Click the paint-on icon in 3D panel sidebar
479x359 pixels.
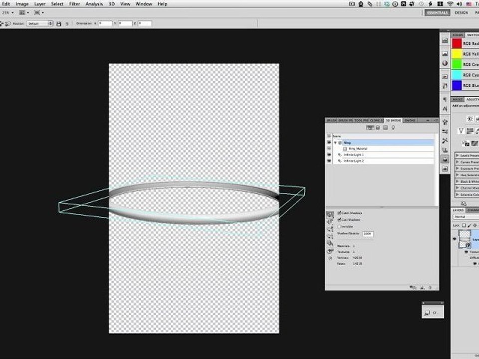coord(330,243)
